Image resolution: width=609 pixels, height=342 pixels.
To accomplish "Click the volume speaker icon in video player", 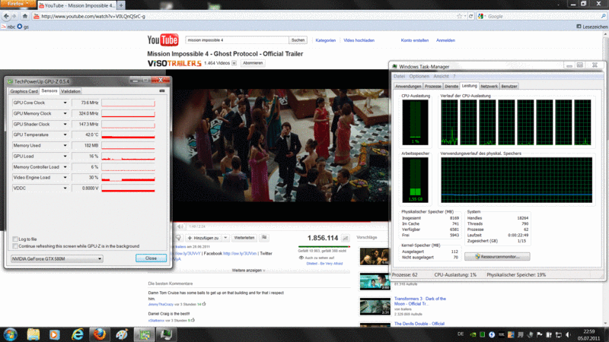I will (180, 226).
